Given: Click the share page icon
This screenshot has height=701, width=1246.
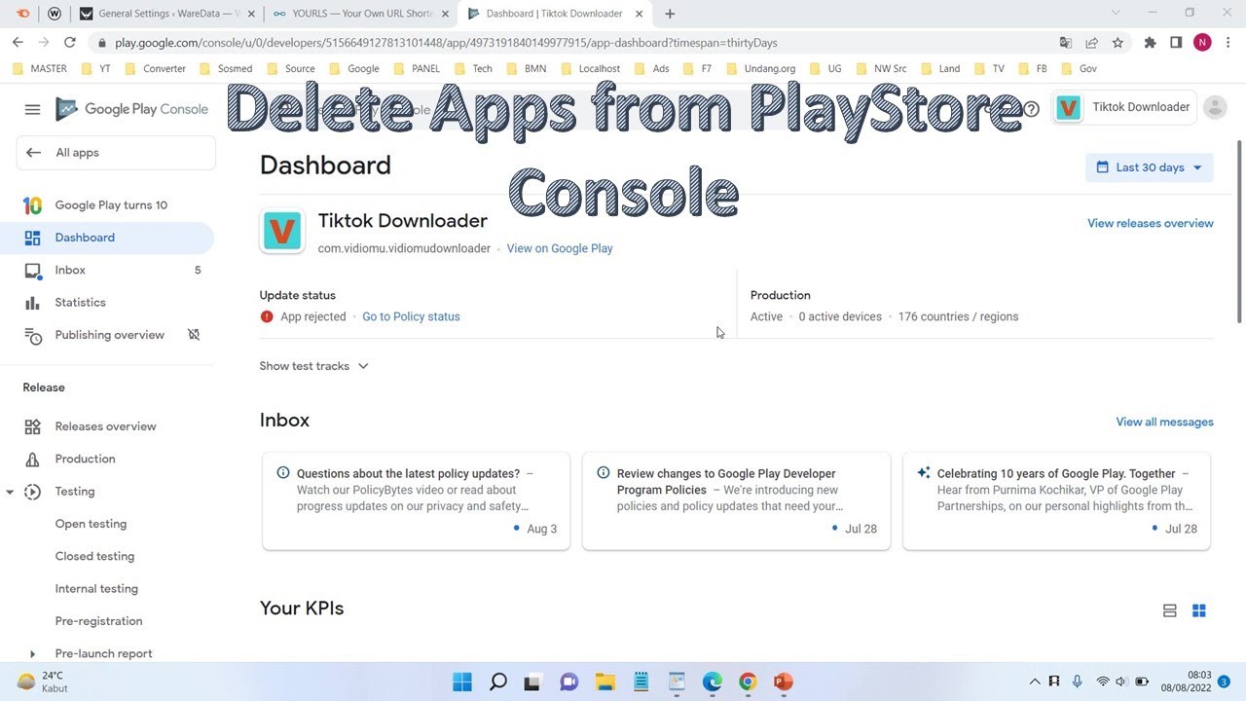Looking at the screenshot, I should [1091, 43].
